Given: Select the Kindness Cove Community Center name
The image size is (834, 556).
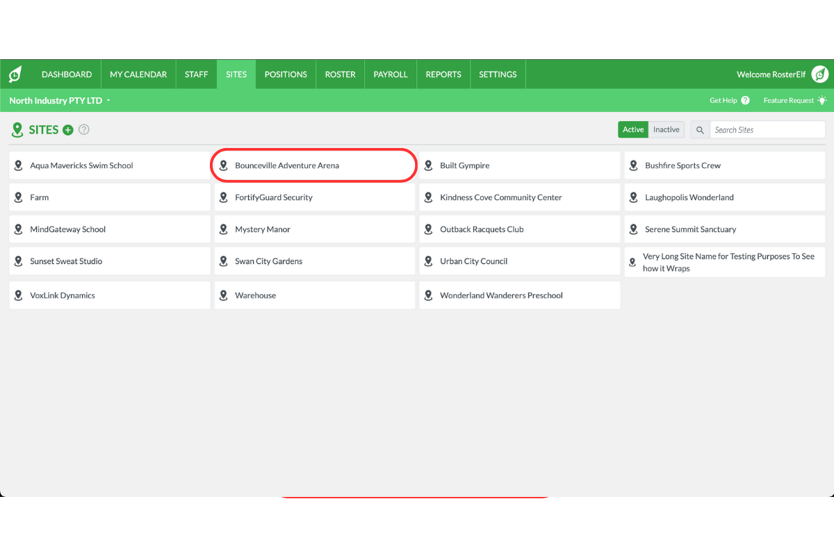Looking at the screenshot, I should click(501, 197).
